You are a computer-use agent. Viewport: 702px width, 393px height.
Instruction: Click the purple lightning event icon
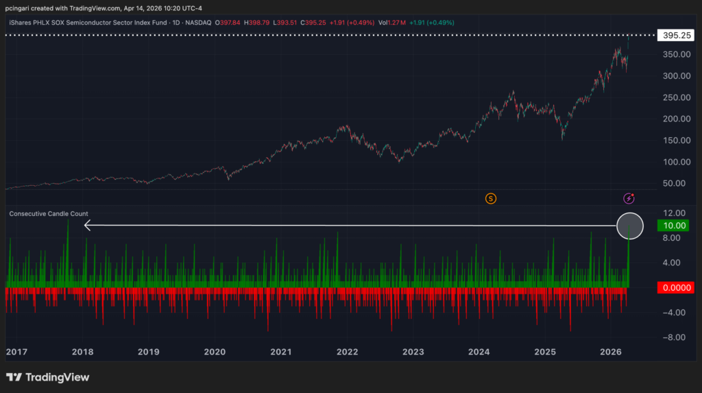pos(629,199)
